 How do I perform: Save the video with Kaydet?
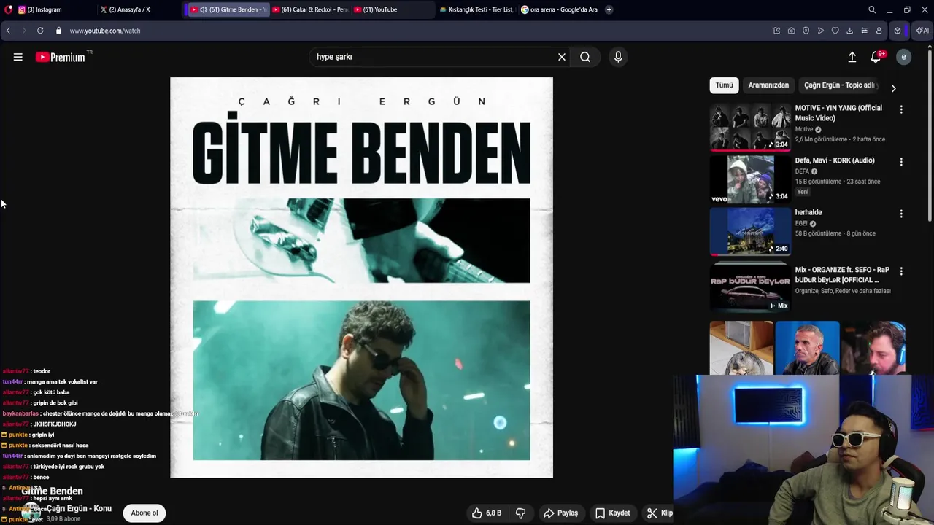click(612, 513)
